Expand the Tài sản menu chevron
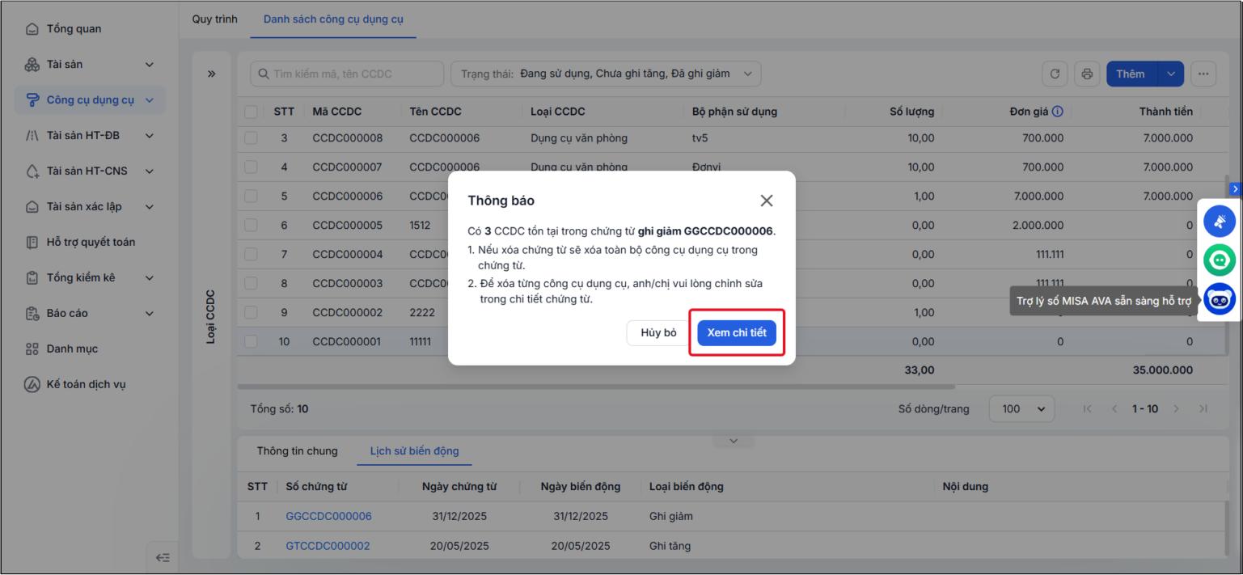 (149, 65)
